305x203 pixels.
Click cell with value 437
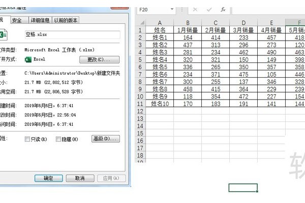188,45
